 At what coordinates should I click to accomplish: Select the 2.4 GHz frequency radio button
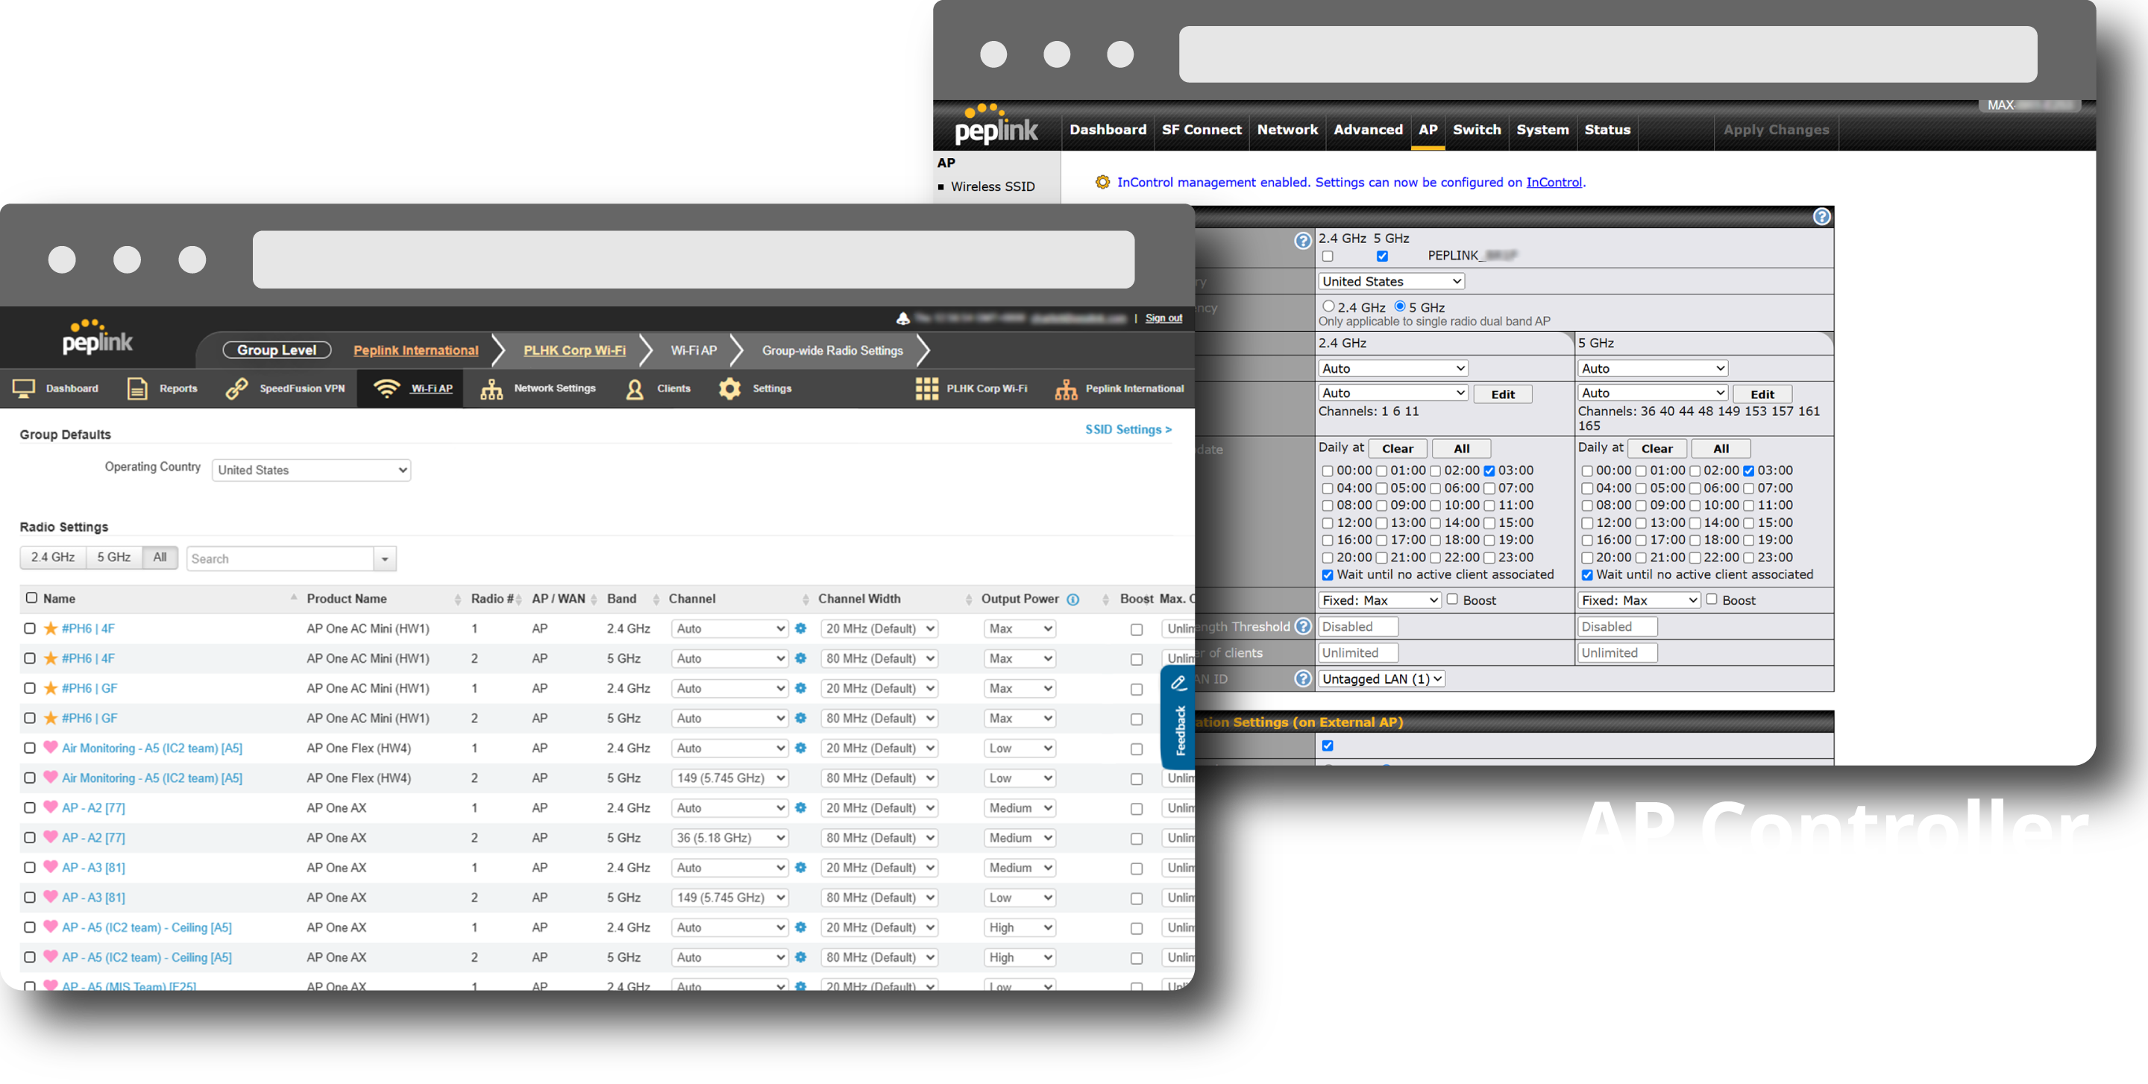click(1328, 306)
